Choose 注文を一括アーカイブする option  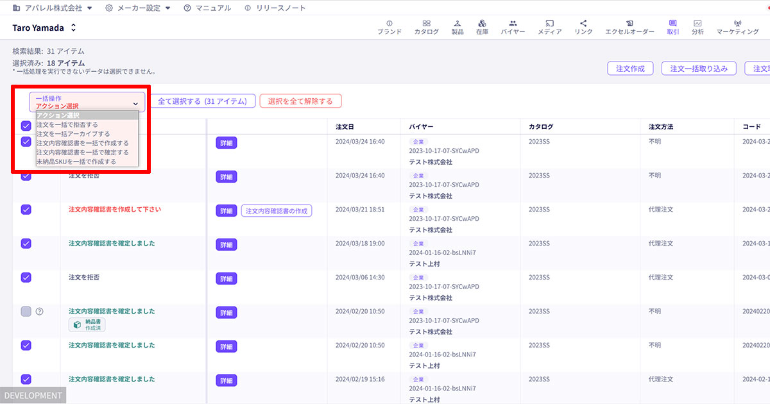tap(87, 134)
